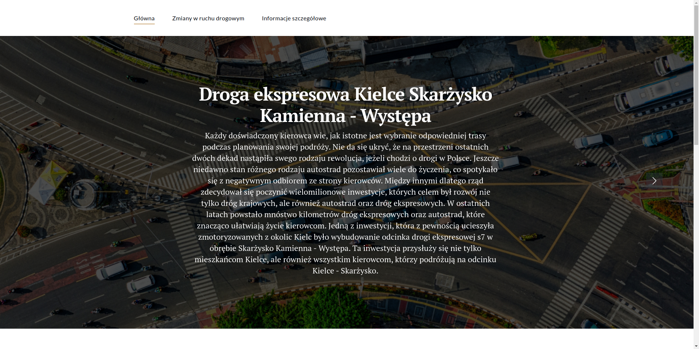Click the down caret at bottom right
Viewport: 699px width, 349px height.
click(696, 346)
